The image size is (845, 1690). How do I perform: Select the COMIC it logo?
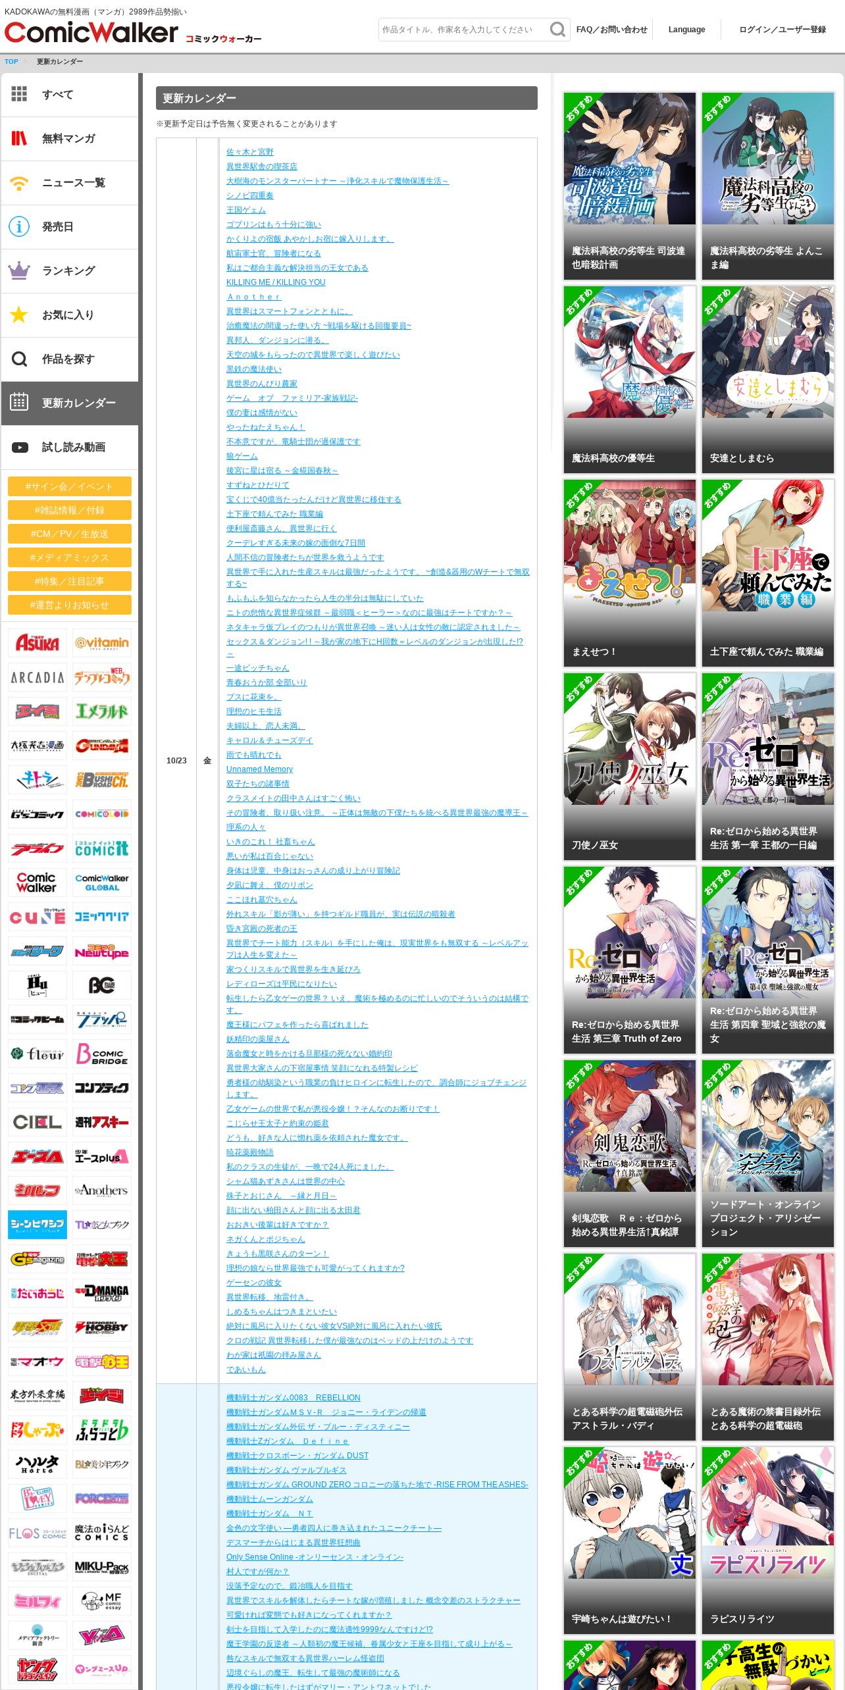pyautogui.click(x=102, y=848)
